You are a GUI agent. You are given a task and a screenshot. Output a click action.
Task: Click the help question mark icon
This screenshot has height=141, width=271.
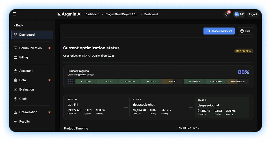(x=242, y=31)
